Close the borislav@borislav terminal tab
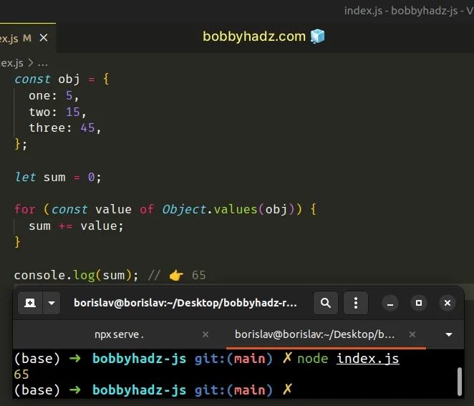474x406 pixels. click(x=412, y=334)
